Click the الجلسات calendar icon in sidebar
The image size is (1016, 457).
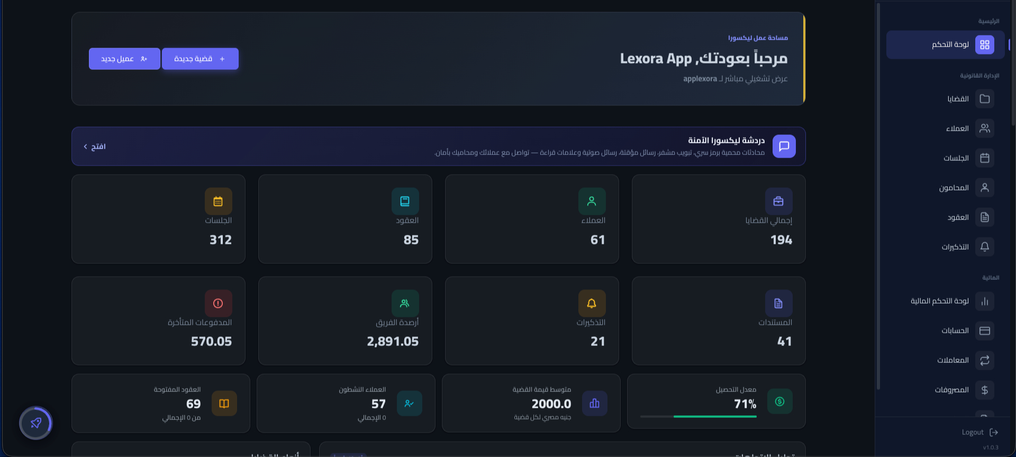pyautogui.click(x=984, y=158)
